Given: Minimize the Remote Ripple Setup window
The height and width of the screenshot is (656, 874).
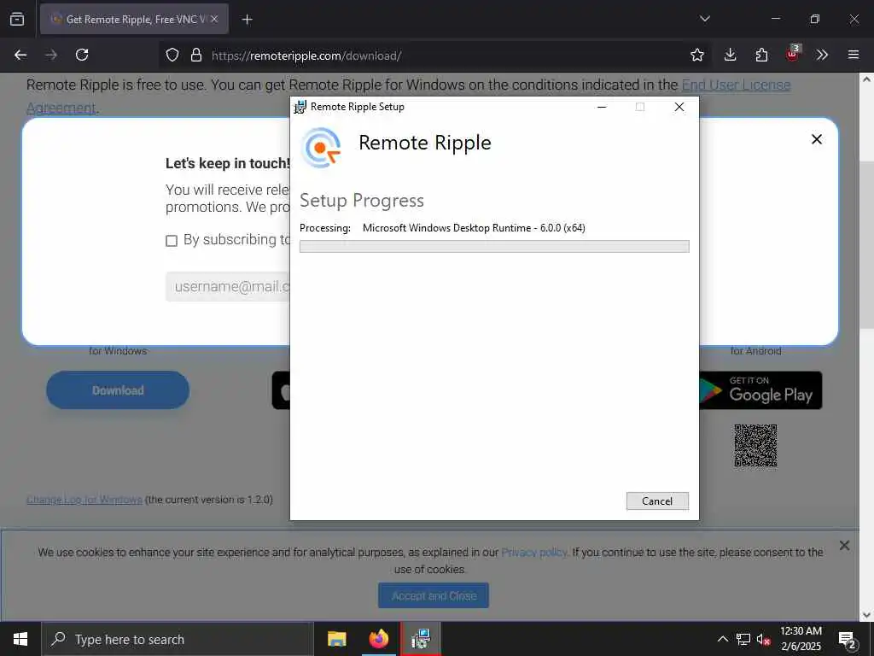Looking at the screenshot, I should pyautogui.click(x=602, y=107).
